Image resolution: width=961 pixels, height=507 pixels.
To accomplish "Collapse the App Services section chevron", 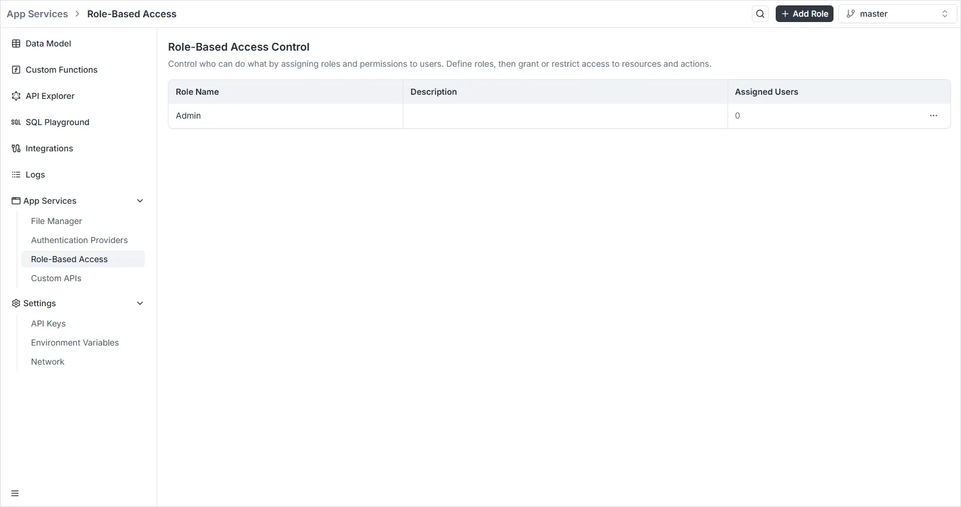I will [x=140, y=201].
